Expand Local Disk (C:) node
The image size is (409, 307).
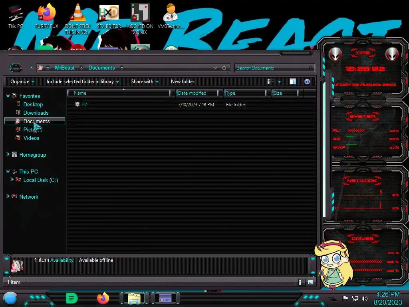(12, 179)
